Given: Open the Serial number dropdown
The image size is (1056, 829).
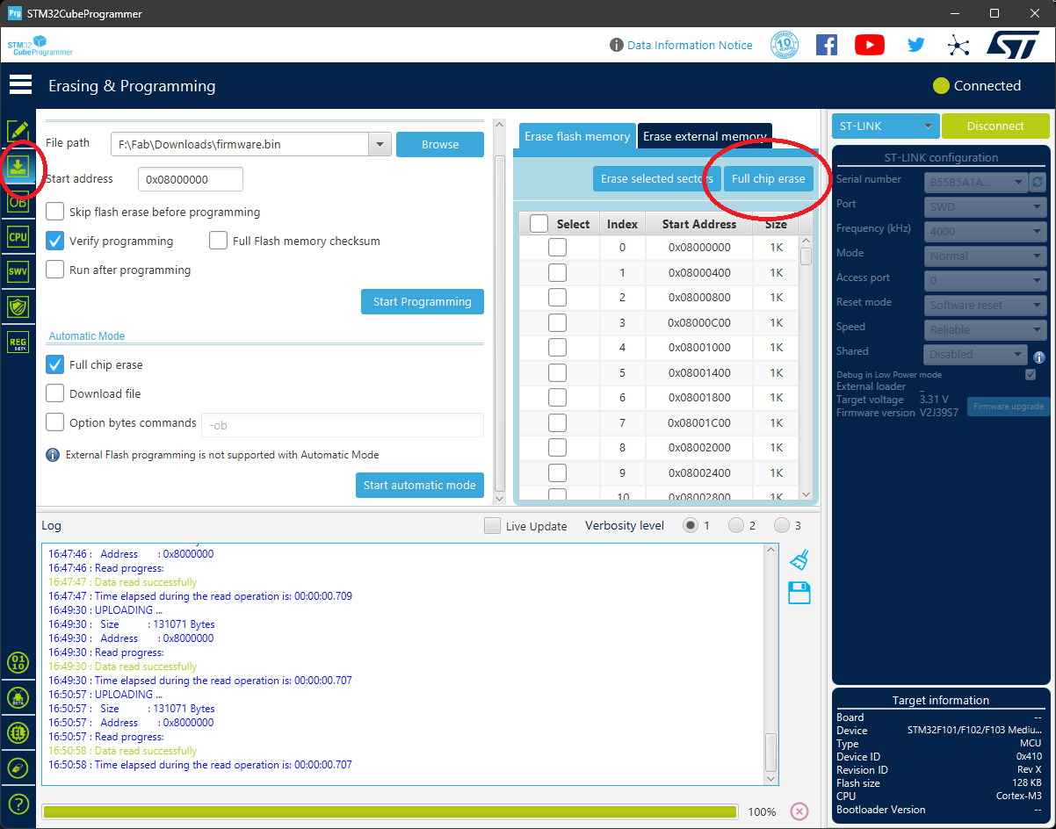Looking at the screenshot, I should pyautogui.click(x=975, y=182).
